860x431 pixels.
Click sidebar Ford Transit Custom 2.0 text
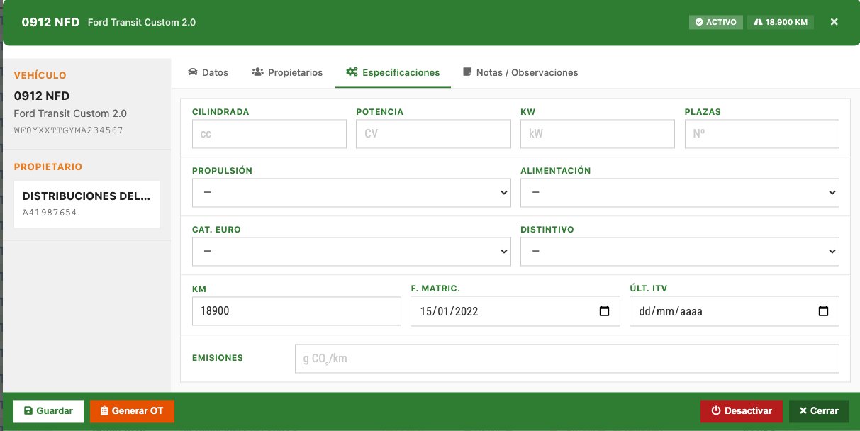point(70,113)
